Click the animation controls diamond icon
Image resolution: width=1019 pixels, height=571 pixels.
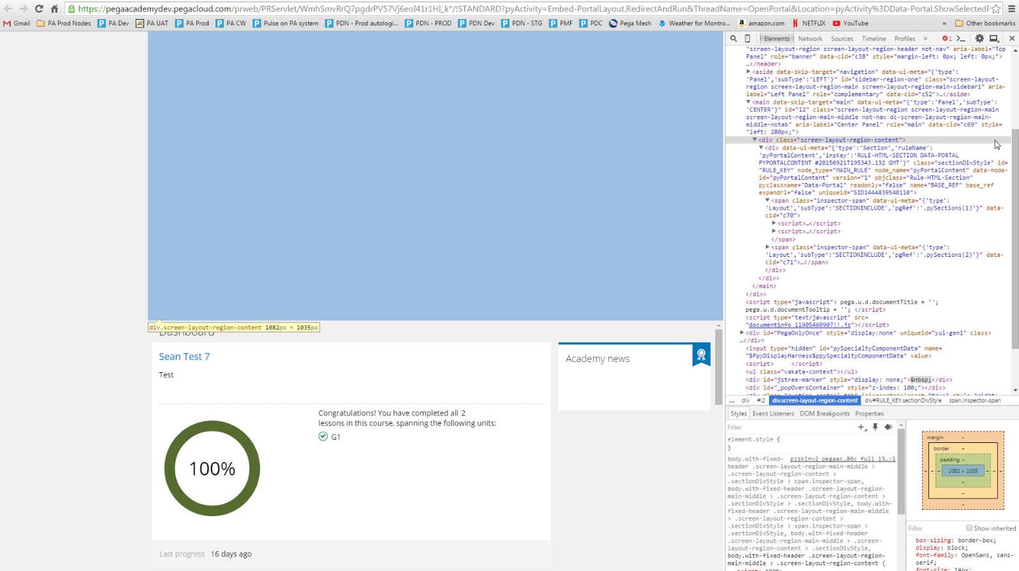pos(888,427)
